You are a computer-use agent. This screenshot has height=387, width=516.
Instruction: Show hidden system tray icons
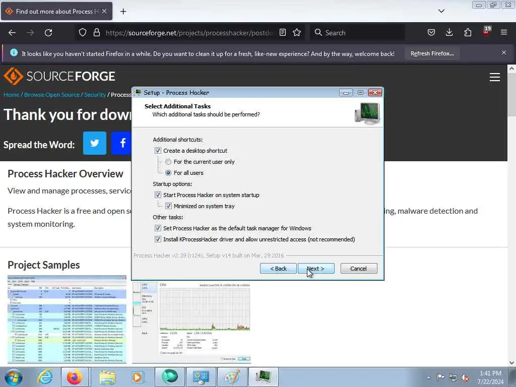click(x=428, y=377)
